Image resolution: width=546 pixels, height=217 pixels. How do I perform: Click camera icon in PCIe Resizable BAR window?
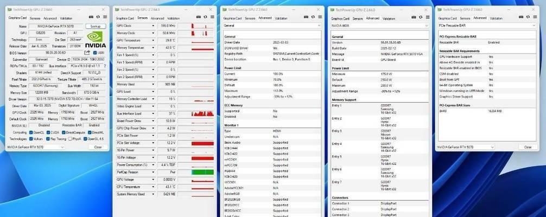coord(521,17)
